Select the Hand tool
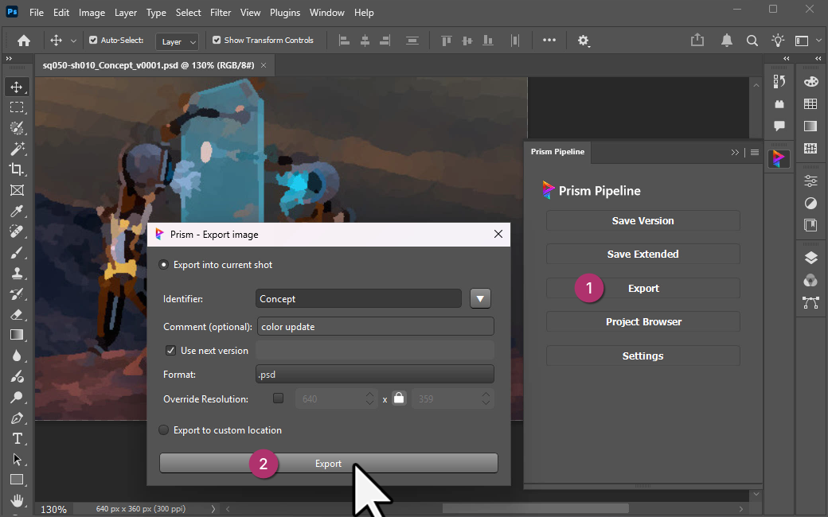The height and width of the screenshot is (517, 828). coord(17,500)
